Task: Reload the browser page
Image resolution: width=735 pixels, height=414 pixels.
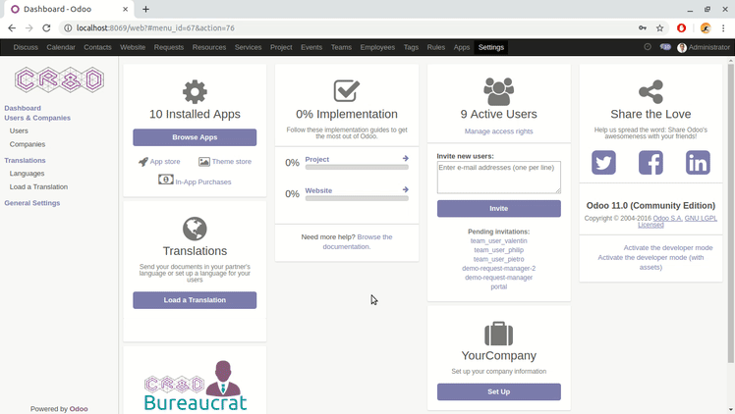Action: point(46,28)
